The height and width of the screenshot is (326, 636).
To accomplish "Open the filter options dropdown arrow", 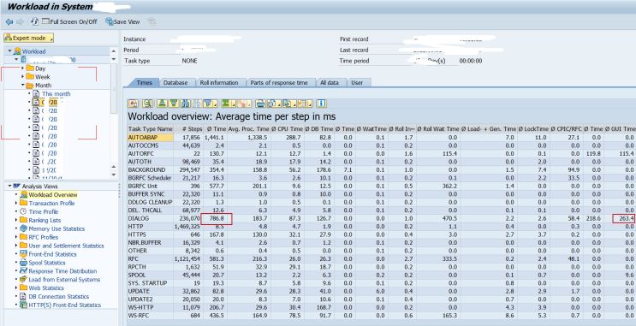I will [215, 104].
